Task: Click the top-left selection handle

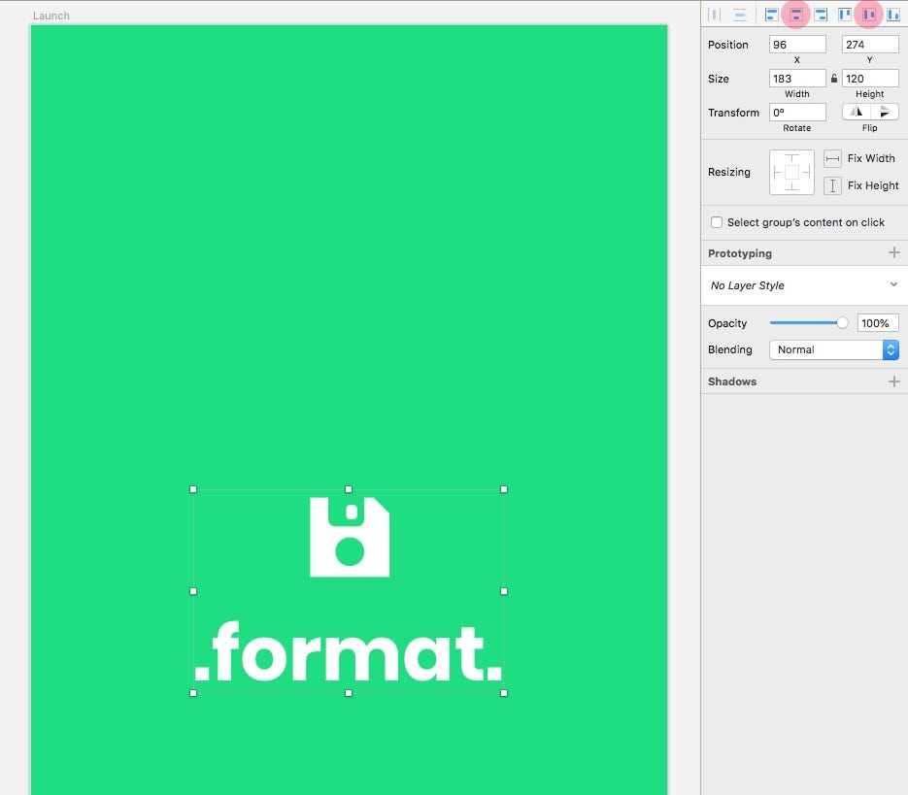Action: click(x=193, y=489)
